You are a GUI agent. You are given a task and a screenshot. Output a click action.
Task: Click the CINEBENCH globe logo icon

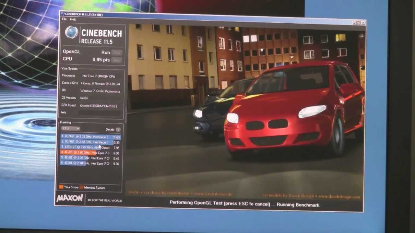click(72, 33)
